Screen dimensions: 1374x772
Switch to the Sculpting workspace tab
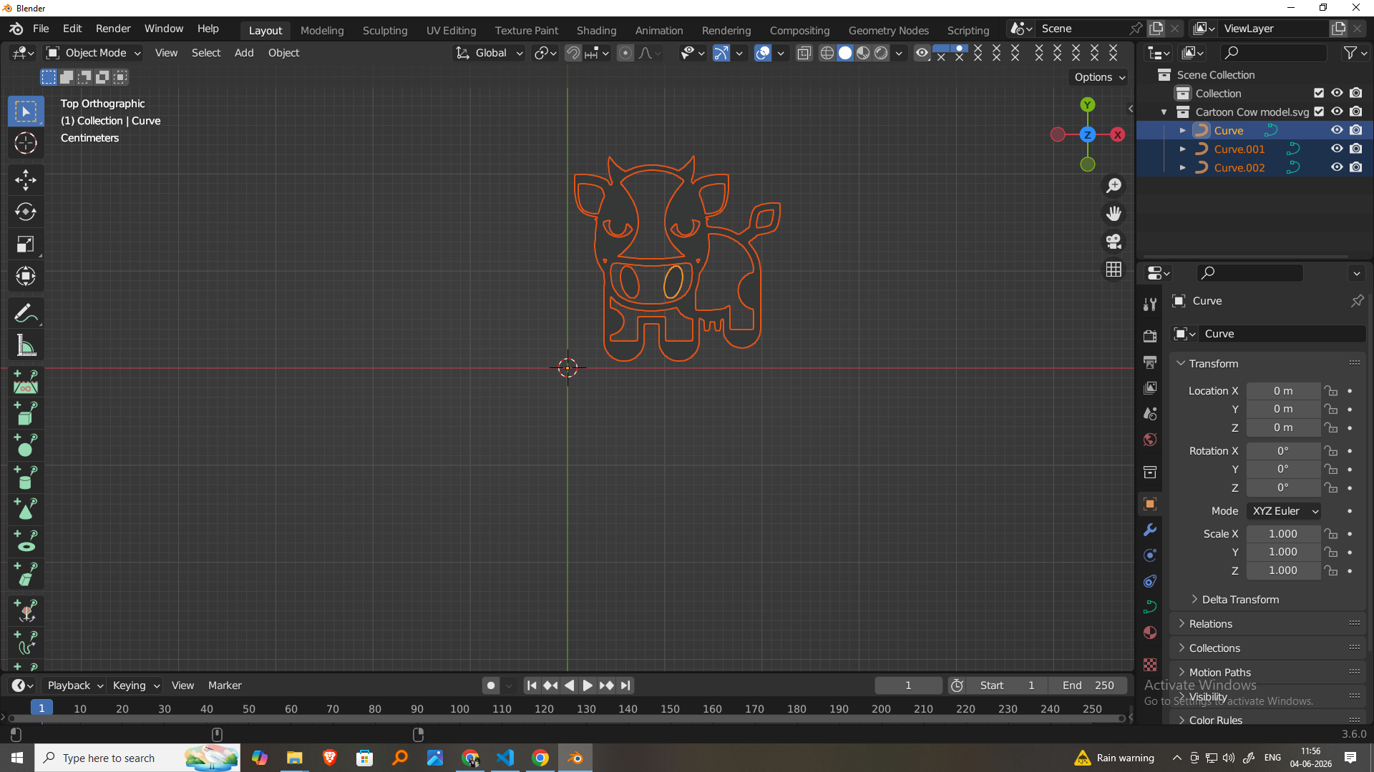pyautogui.click(x=385, y=30)
